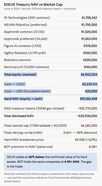The image size is (102, 186).
Task: Click the highlighted Total equity (marked) label
Action: [x=20, y=74]
